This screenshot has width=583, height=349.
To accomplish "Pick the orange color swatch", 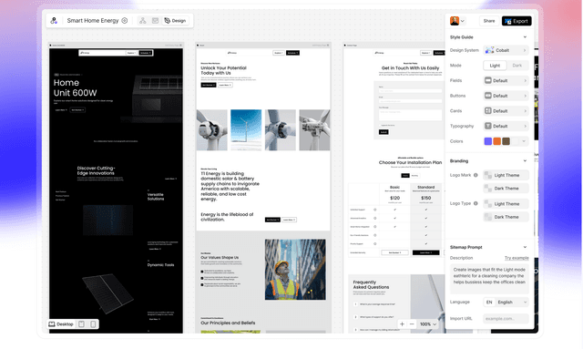I will (x=496, y=141).
